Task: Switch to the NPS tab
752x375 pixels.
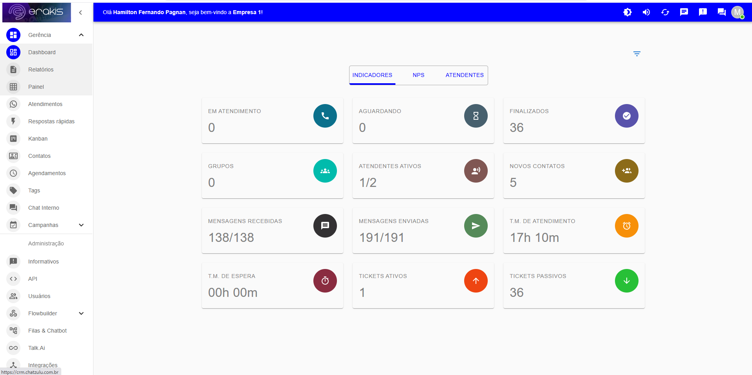Action: pyautogui.click(x=418, y=75)
